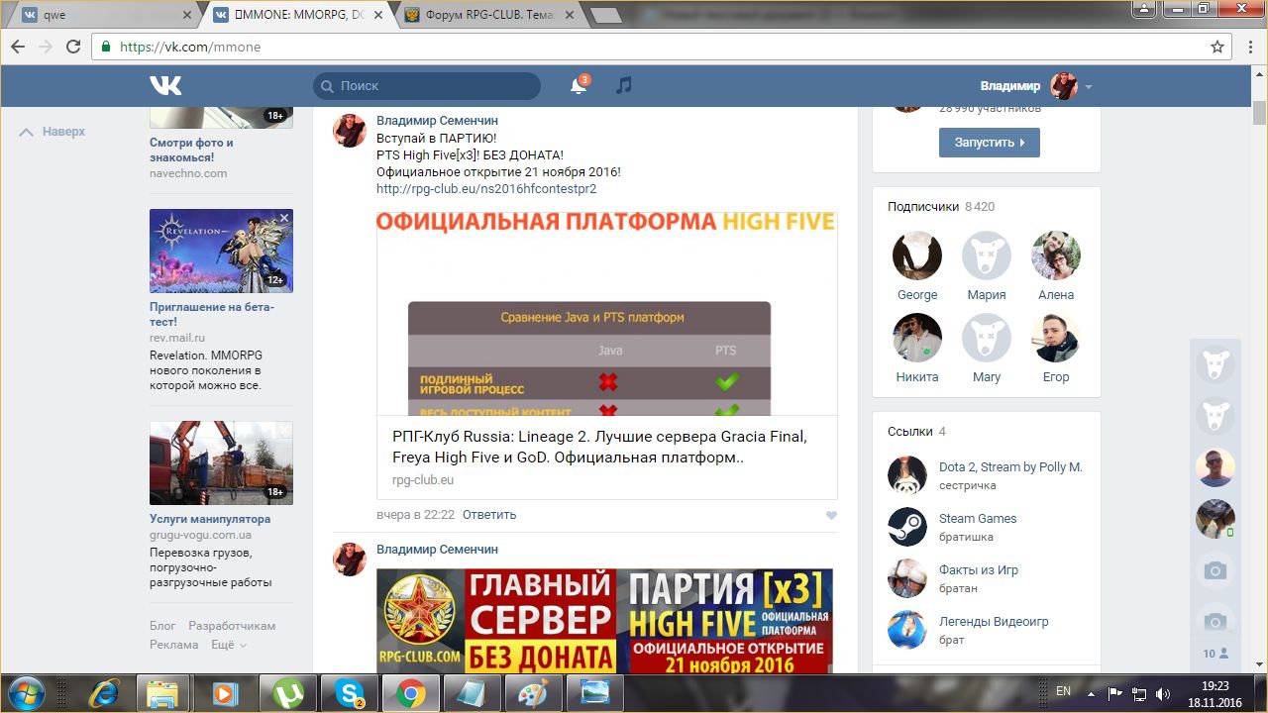Open the Подписчики list header
This screenshot has height=713, width=1268.
[941, 207]
